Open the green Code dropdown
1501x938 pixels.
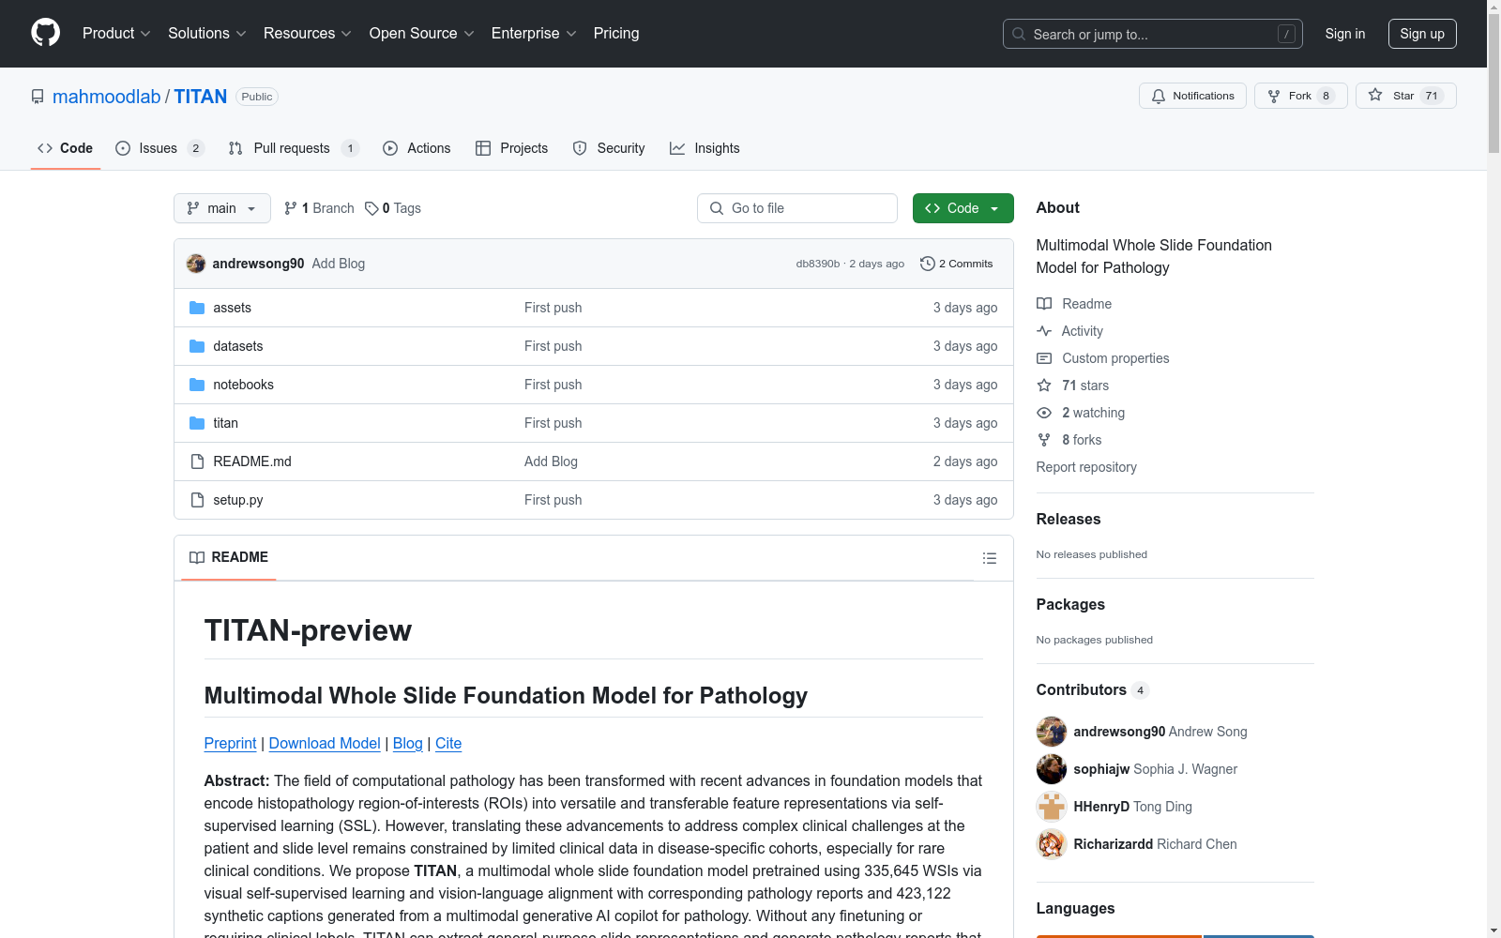963,208
